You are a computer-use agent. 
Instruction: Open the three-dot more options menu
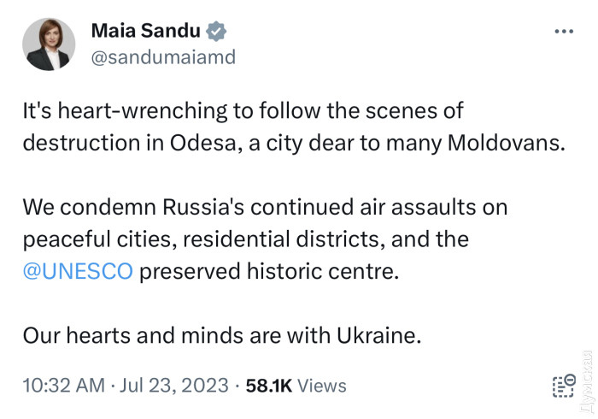pos(565,32)
